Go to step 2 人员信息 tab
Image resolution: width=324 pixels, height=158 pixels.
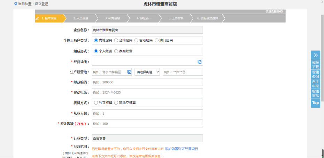[81, 18]
